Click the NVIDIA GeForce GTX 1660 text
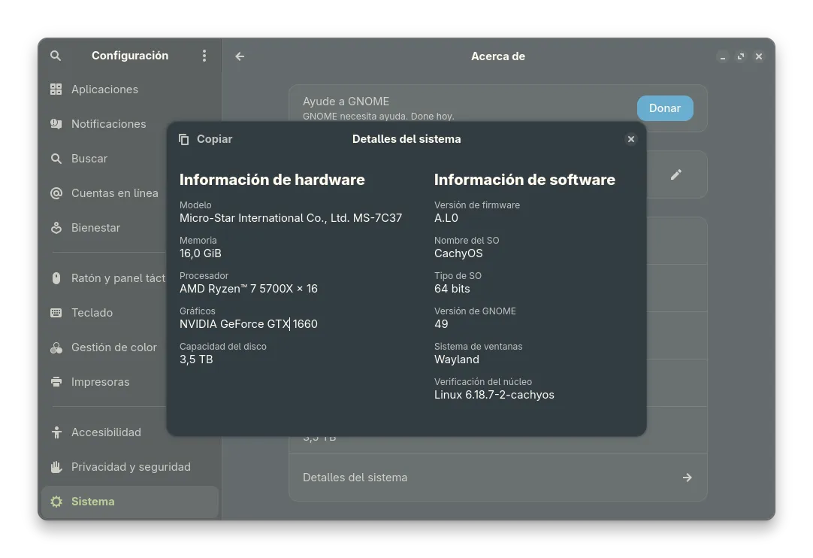 click(249, 324)
